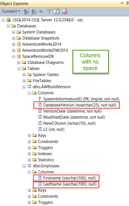Expand System Tables node
The height and width of the screenshot is (206, 129).
click(24, 75)
